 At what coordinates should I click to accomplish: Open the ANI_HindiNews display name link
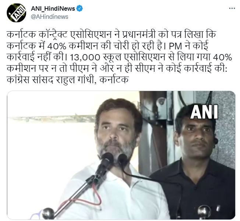[x=53, y=8]
